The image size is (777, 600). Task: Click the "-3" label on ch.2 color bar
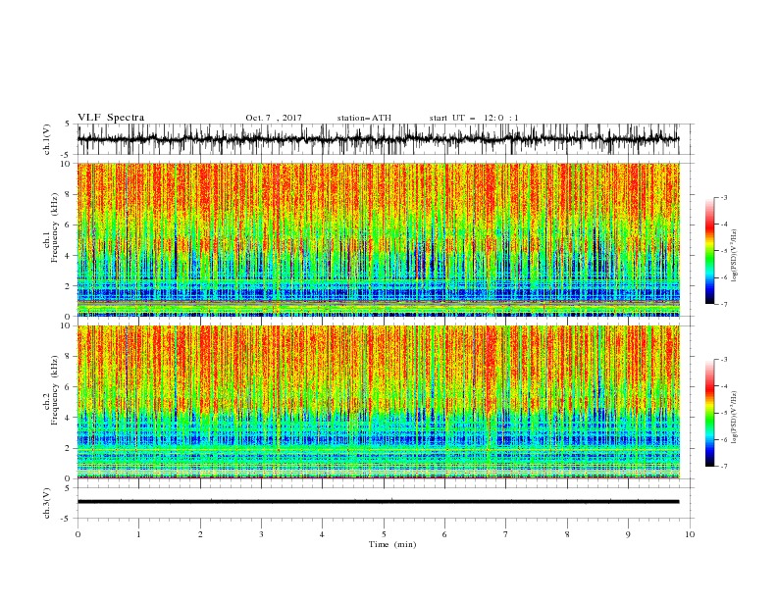723,360
